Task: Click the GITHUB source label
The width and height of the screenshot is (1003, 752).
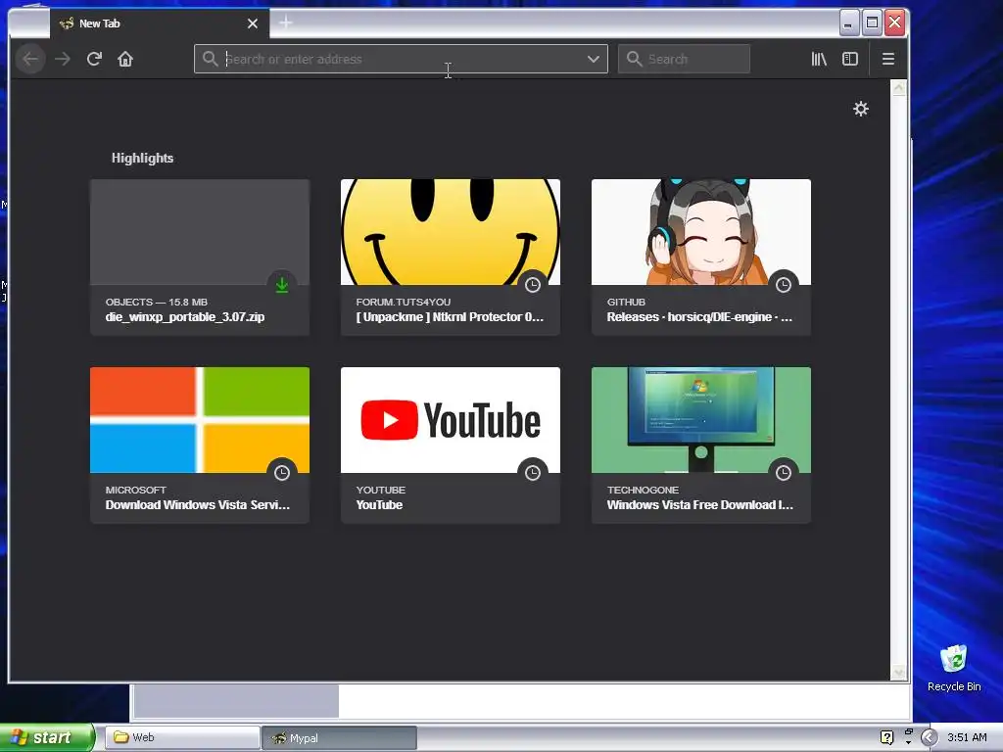Action: 626,302
